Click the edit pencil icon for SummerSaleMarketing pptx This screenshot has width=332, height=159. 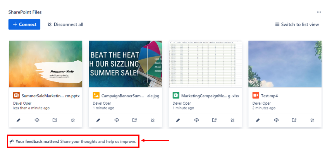click(19, 120)
